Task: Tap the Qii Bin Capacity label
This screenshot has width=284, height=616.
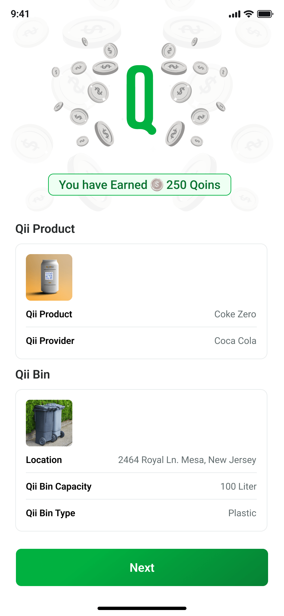Action: pyautogui.click(x=59, y=487)
